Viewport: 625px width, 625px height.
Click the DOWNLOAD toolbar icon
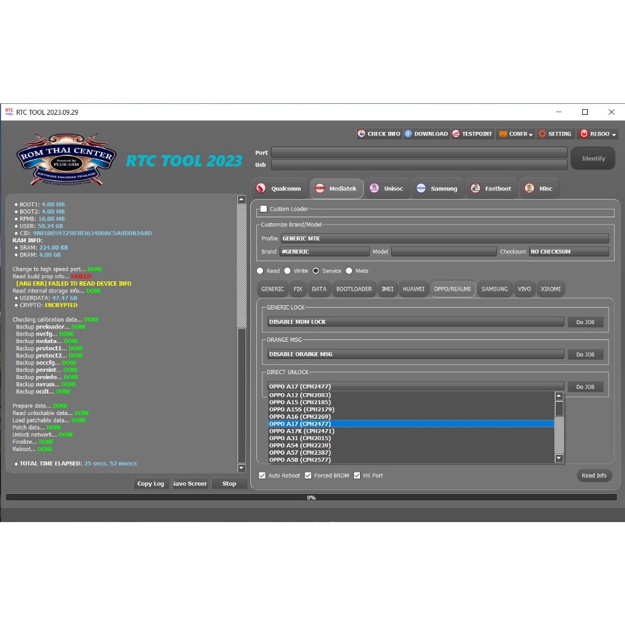(x=426, y=134)
